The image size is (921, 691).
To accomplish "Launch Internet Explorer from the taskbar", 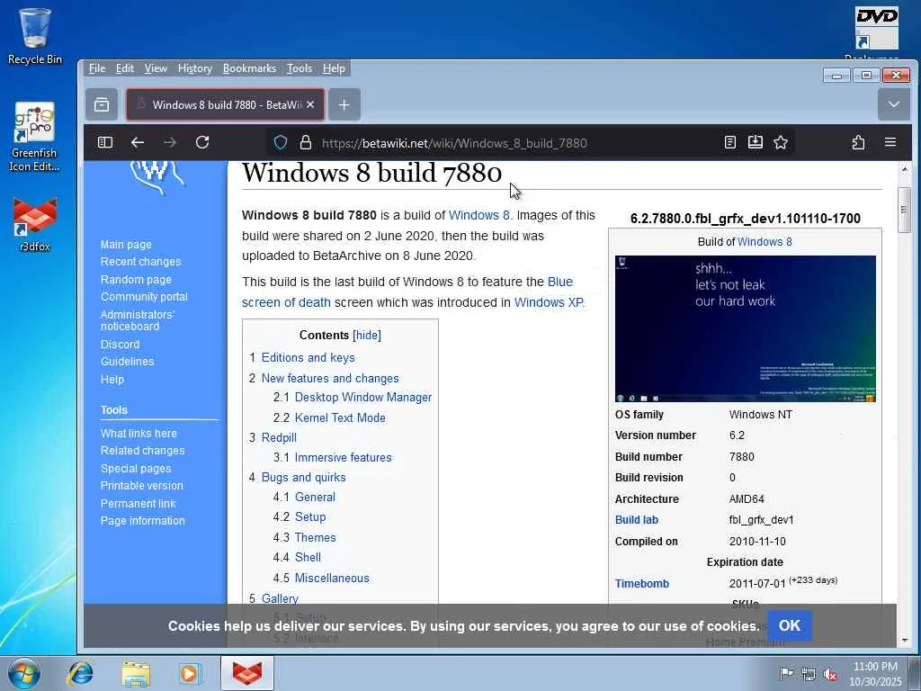I will pyautogui.click(x=80, y=673).
